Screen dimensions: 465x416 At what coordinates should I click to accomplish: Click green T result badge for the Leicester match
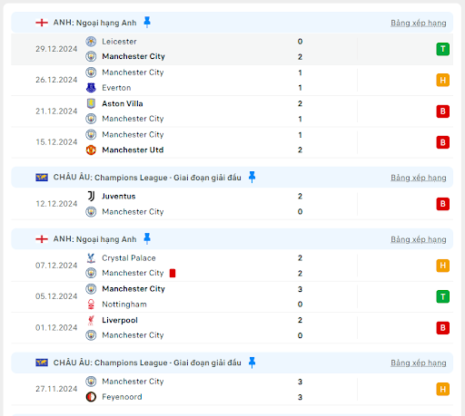(442, 49)
